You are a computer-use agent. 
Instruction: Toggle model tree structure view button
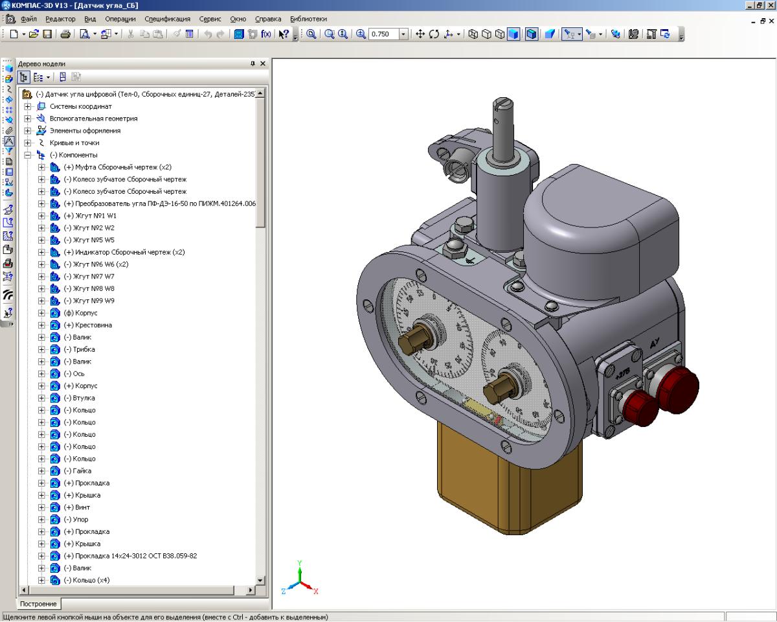point(25,77)
